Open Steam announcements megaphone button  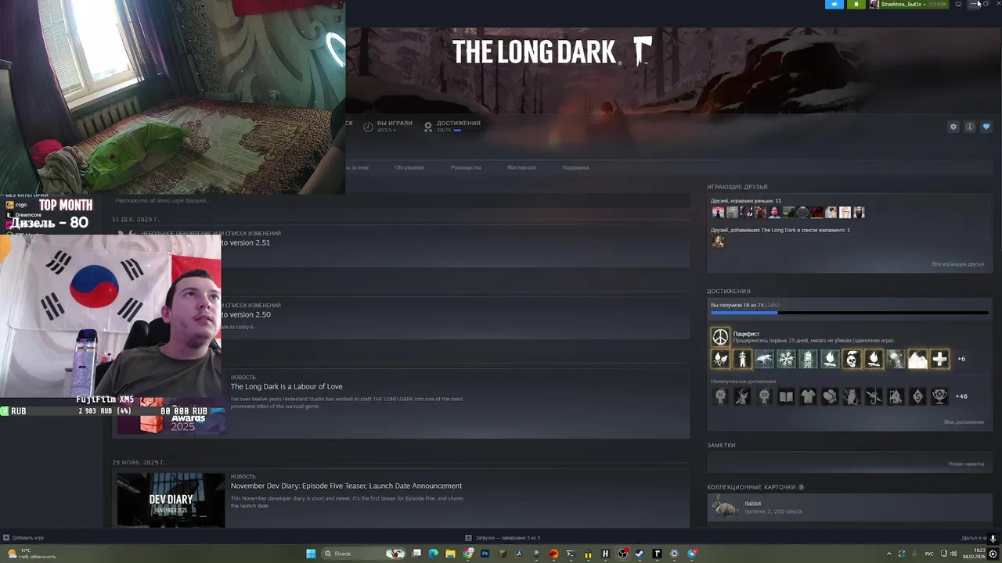(834, 4)
